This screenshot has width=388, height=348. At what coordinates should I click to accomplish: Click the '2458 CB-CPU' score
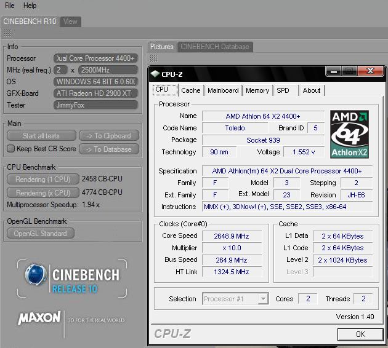pyautogui.click(x=102, y=179)
